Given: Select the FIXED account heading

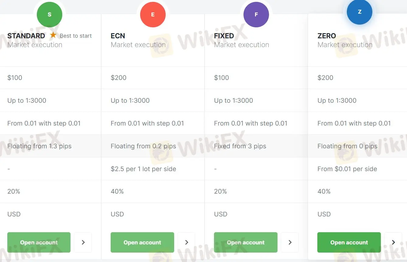Looking at the screenshot, I should (224, 36).
